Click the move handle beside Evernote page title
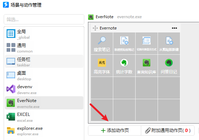 tap(95, 28)
